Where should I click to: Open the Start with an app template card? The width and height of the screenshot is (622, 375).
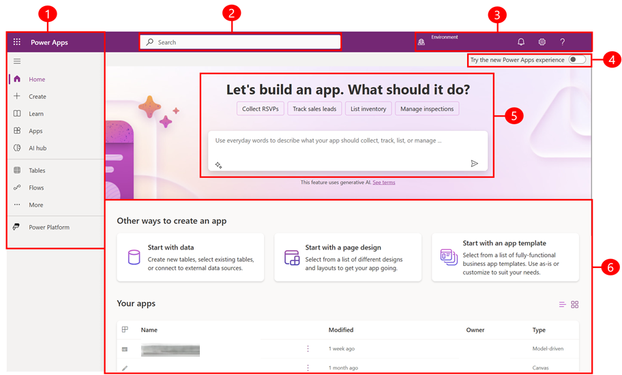(505, 257)
